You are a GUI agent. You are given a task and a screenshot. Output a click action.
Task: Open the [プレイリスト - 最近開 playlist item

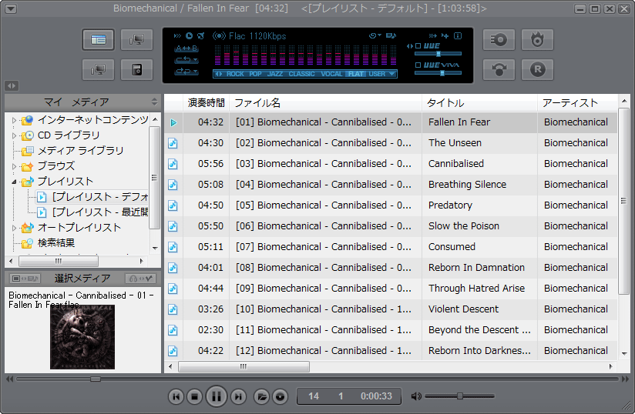coord(100,212)
